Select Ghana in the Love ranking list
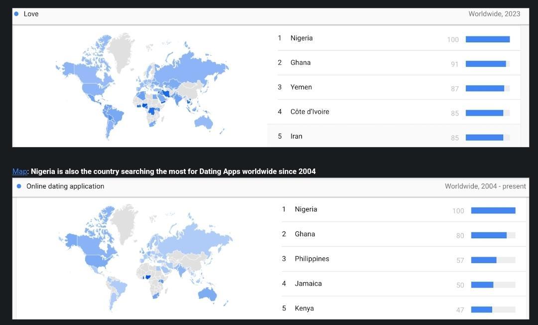The width and height of the screenshot is (538, 325). point(300,63)
